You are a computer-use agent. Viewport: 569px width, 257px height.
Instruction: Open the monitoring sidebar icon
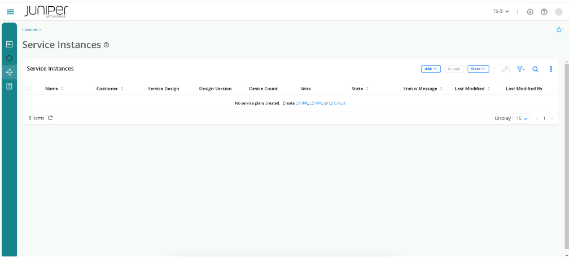[10, 44]
